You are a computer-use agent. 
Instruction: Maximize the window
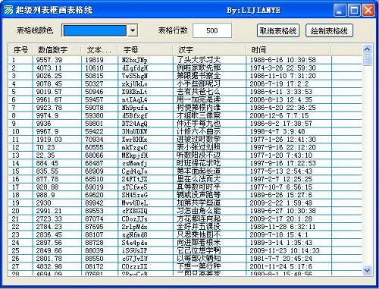click(354, 11)
